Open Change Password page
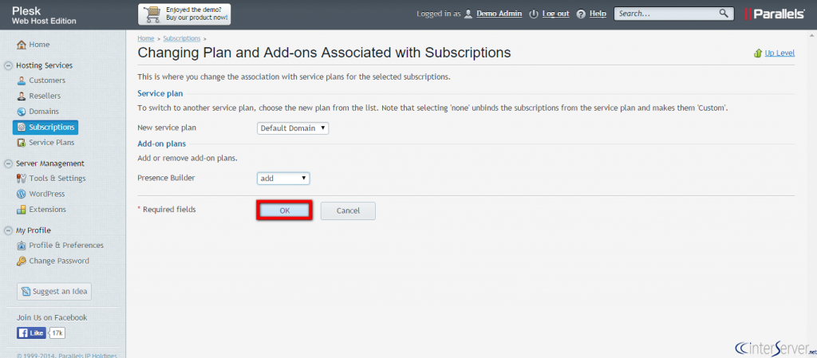Viewport: 817px width, 358px height. tap(59, 262)
